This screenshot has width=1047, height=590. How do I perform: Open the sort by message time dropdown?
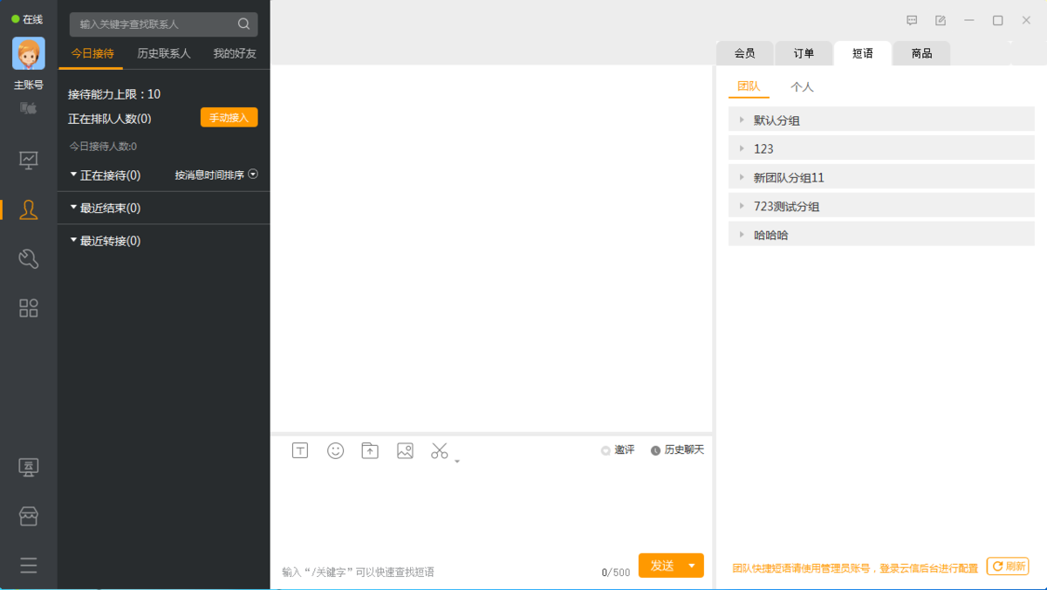coord(216,175)
